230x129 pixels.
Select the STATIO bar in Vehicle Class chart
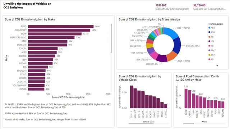[166, 106]
